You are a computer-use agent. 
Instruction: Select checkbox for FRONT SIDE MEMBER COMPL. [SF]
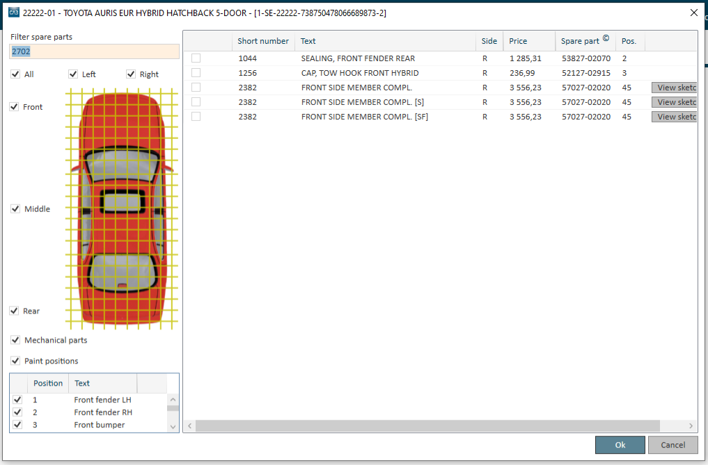click(x=196, y=116)
